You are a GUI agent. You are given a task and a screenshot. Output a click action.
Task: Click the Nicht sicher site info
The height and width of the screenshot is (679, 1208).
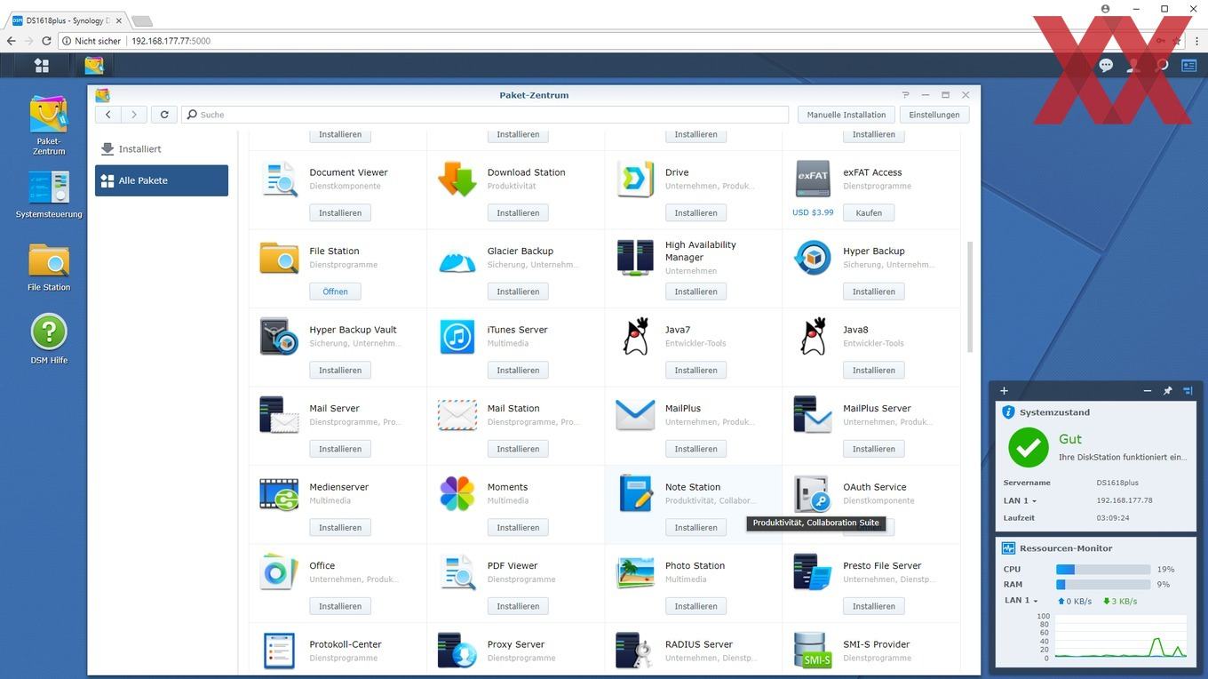tap(91, 41)
